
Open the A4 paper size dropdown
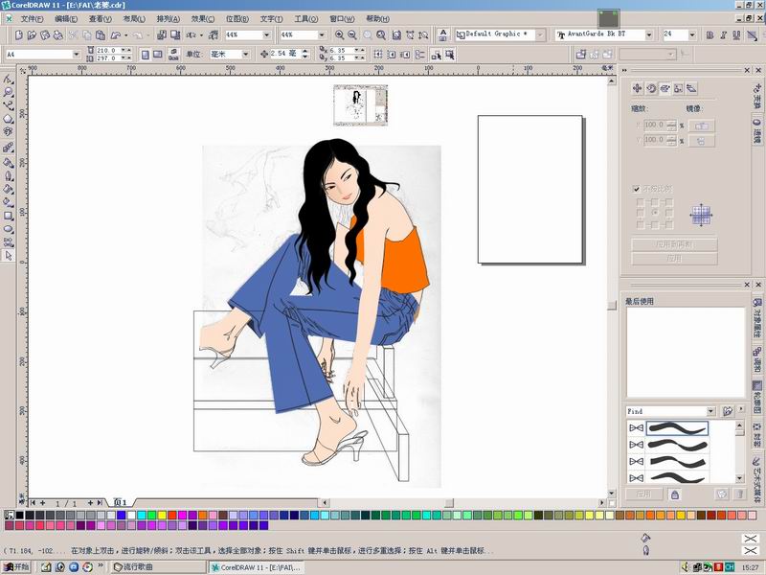point(76,55)
